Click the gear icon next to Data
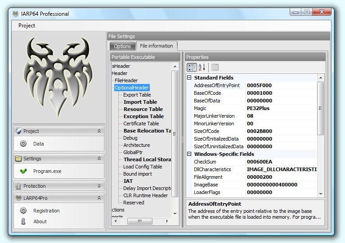345x243 pixels. coord(23,144)
